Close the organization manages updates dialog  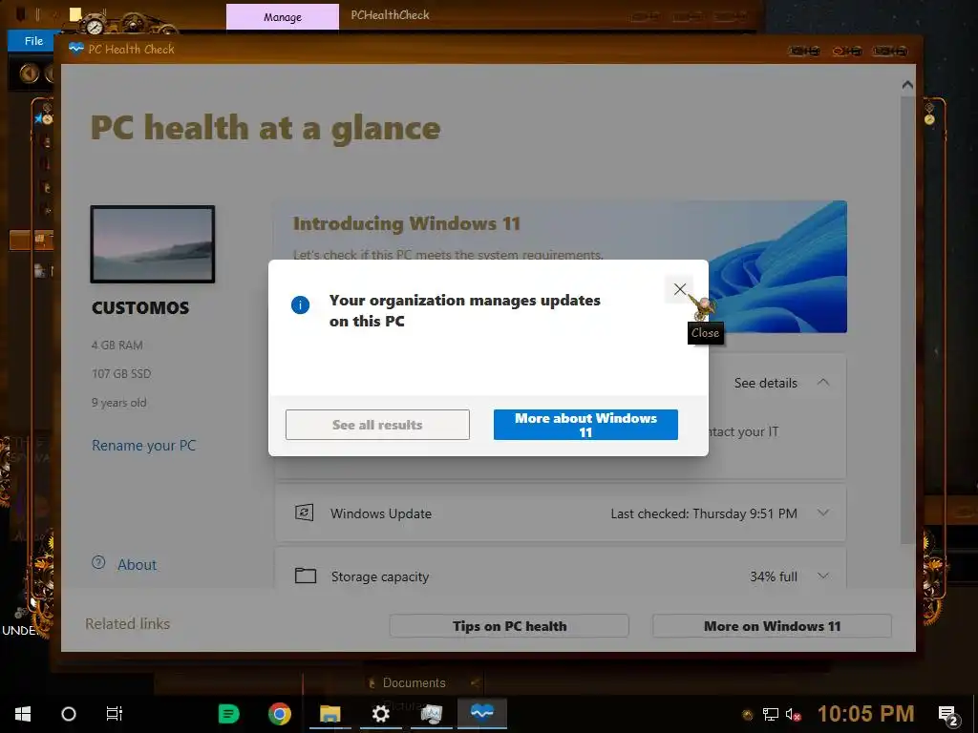(x=680, y=289)
